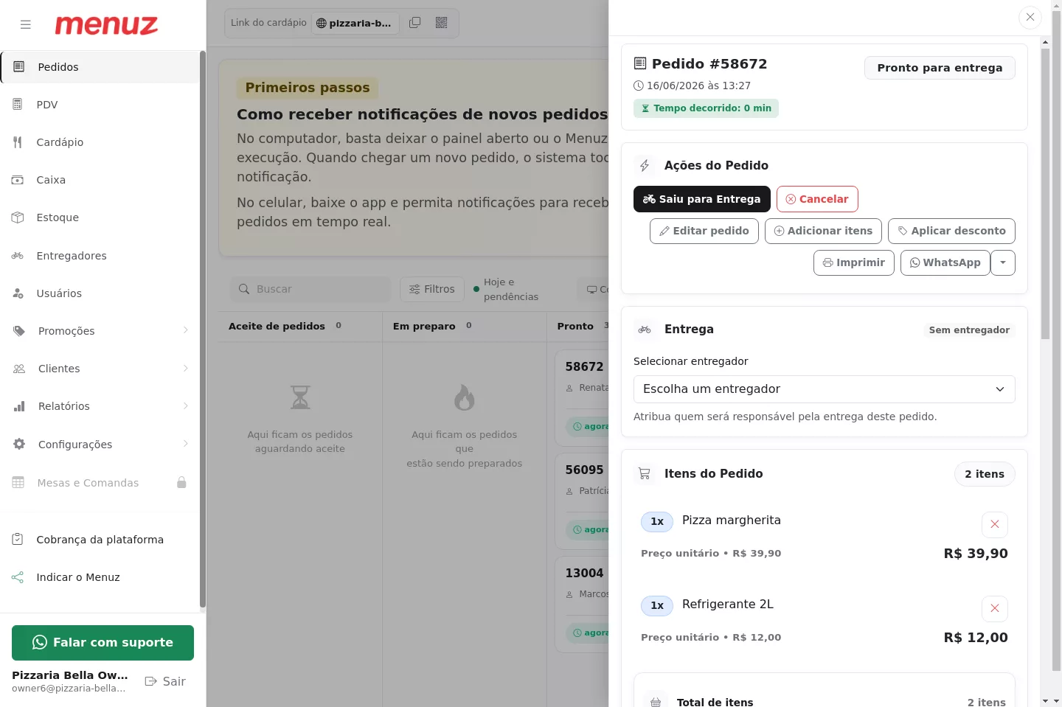Remove Refrigerante 2L with the red X
The width and height of the screenshot is (1062, 707).
(x=995, y=608)
